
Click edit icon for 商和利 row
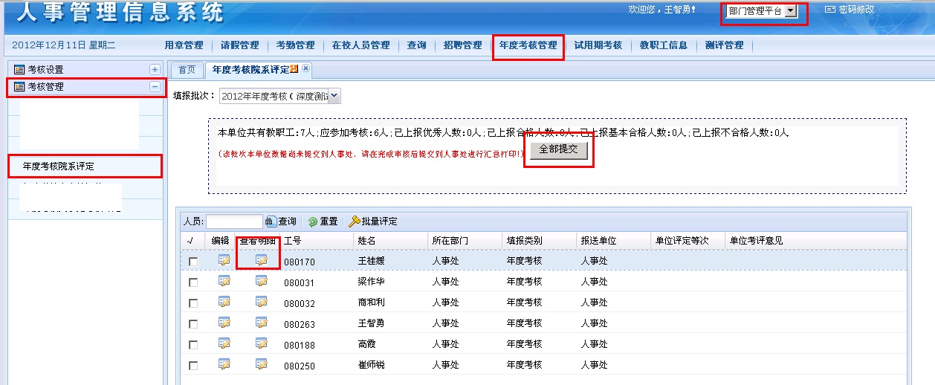click(224, 302)
